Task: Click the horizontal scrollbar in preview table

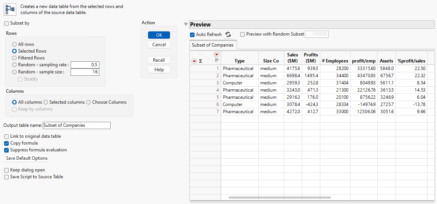Action: tap(279, 198)
